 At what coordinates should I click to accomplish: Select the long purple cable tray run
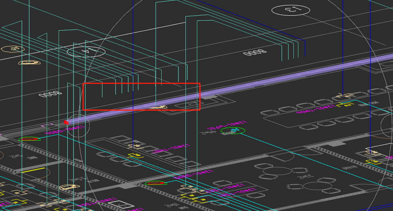(x=229, y=89)
